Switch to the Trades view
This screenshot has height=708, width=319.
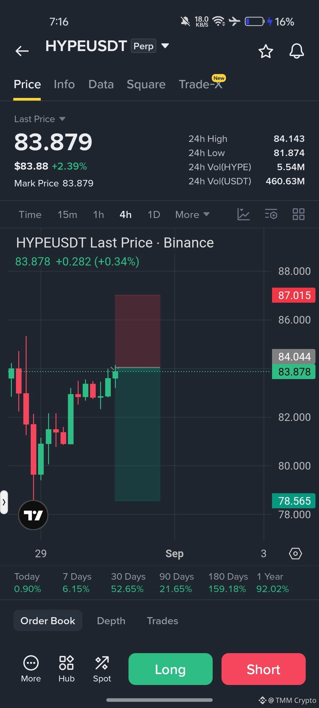[162, 621]
